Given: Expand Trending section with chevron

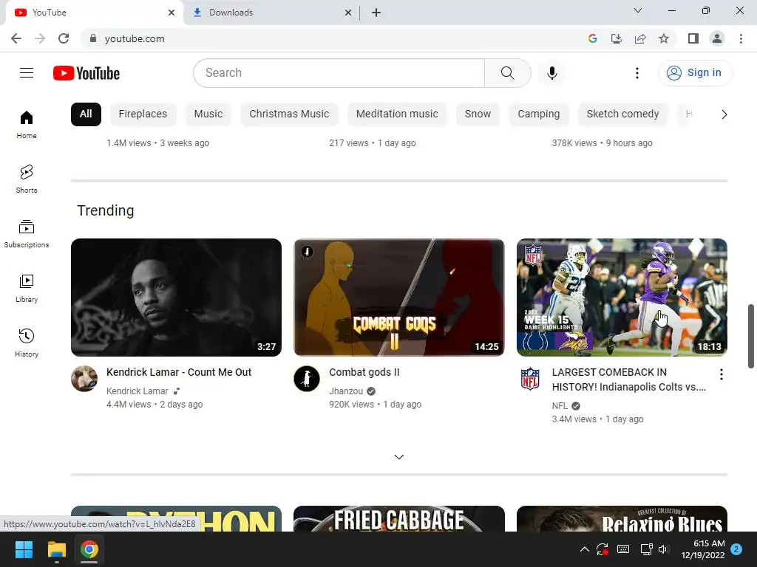Looking at the screenshot, I should click(398, 456).
